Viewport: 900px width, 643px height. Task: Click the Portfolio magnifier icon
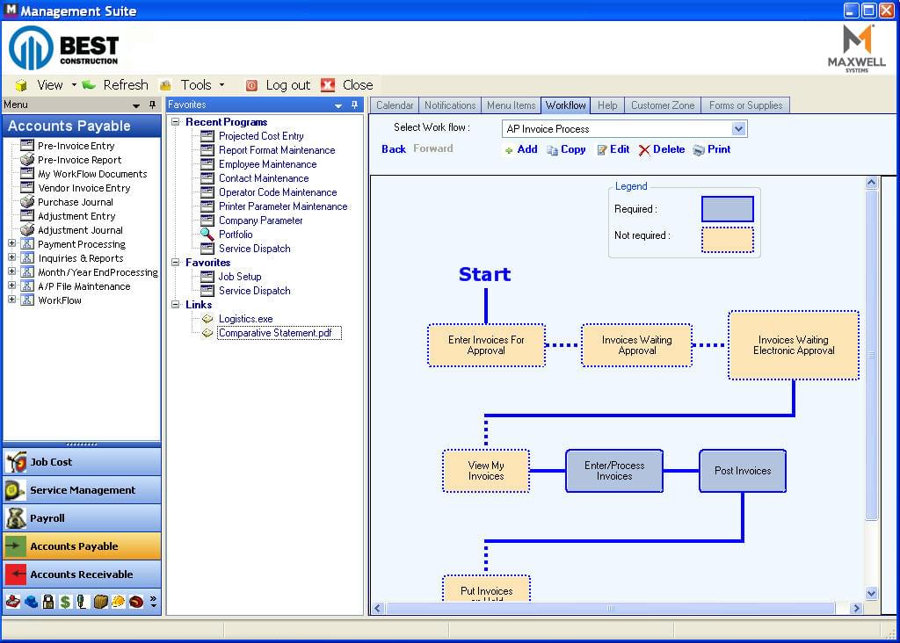[207, 235]
